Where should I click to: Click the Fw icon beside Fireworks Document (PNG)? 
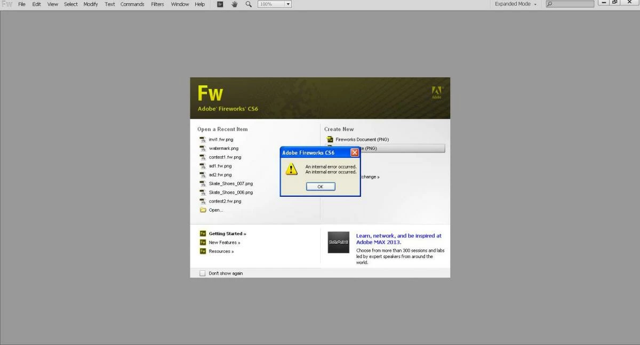(x=330, y=140)
